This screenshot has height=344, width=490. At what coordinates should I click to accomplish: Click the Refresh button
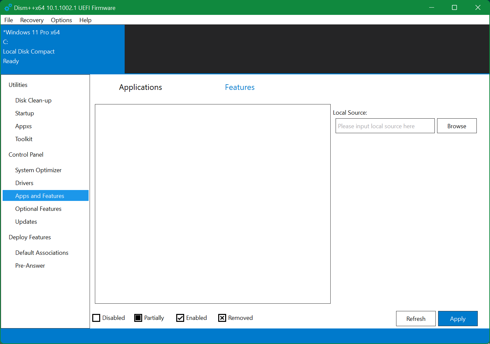coord(416,319)
